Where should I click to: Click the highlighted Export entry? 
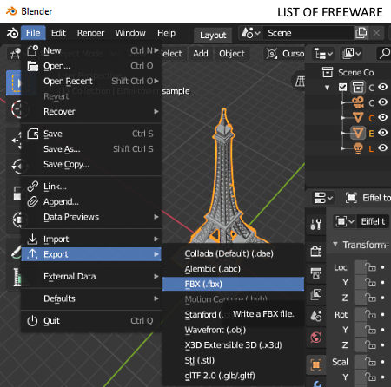point(91,254)
